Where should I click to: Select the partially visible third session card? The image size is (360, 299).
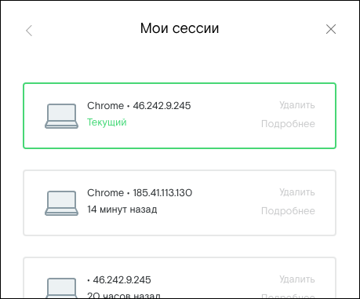point(180,278)
